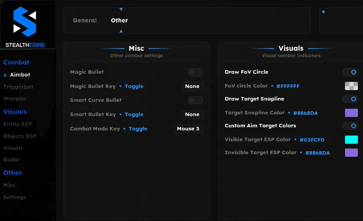The width and height of the screenshot is (363, 221).
Task: Disable the Draw FoV Circle switch
Action: pyautogui.click(x=350, y=72)
